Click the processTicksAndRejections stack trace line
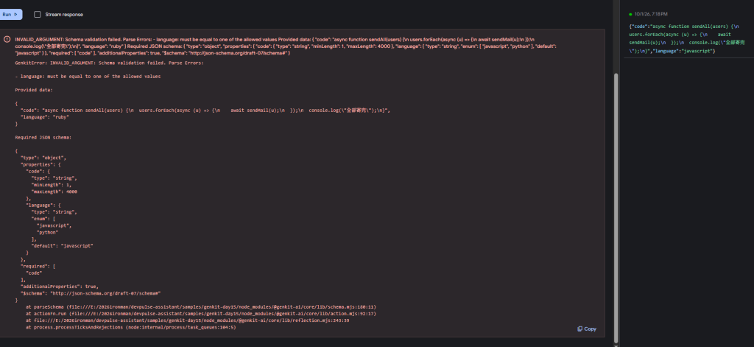Screen dimensions: 754x347 click(131, 327)
